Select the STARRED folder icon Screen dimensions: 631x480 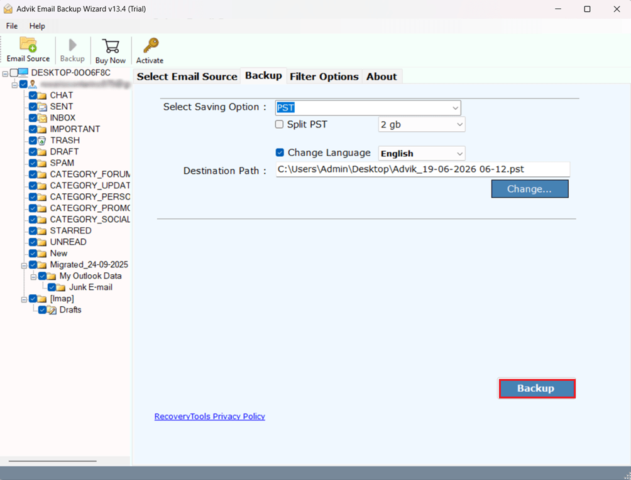(x=42, y=231)
